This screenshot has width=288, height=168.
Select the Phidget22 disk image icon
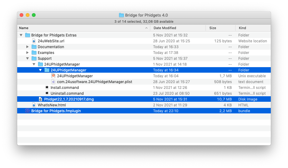coord(40,99)
